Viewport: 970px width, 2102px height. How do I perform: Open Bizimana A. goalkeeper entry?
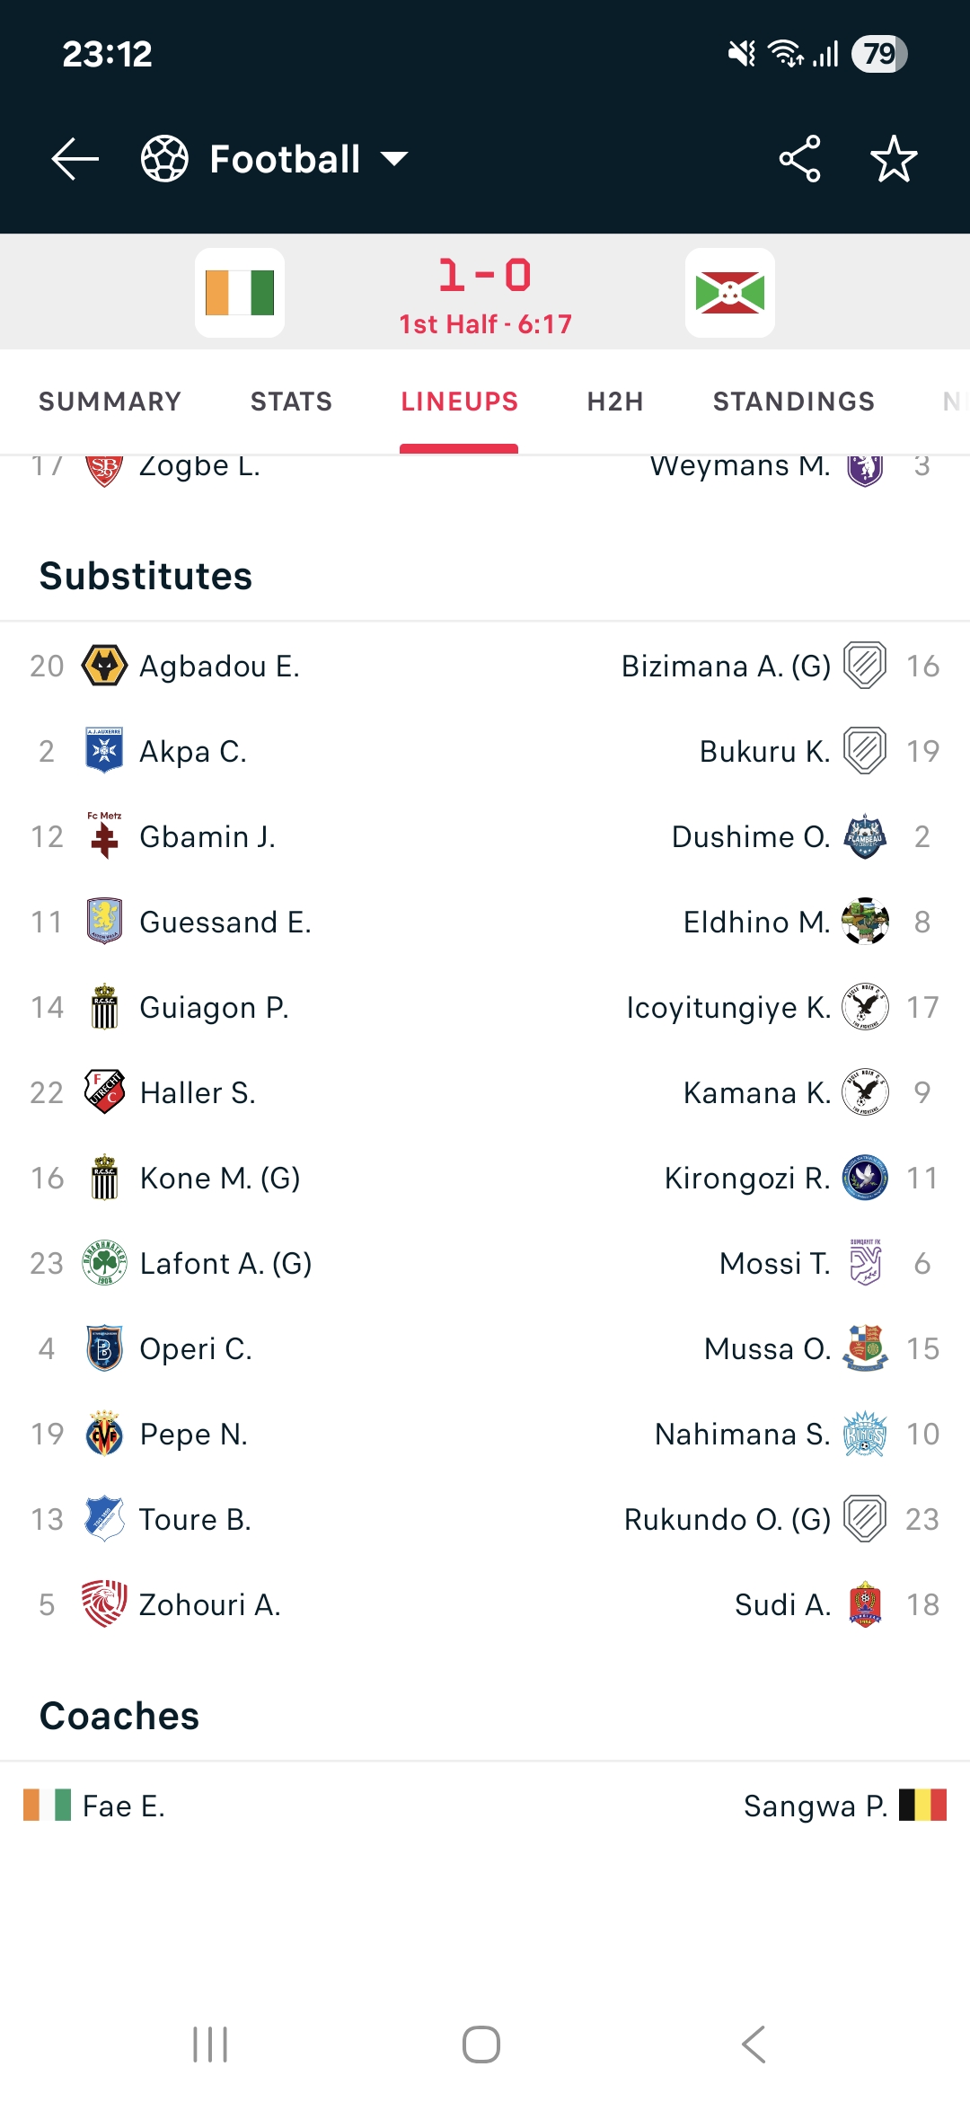726,667
